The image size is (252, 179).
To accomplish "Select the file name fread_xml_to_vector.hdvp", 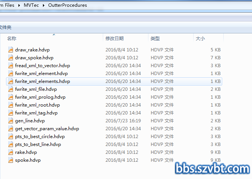I will click(43, 66).
